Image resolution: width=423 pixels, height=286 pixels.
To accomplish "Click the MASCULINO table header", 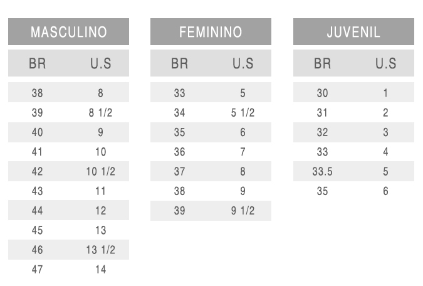I will [68, 32].
